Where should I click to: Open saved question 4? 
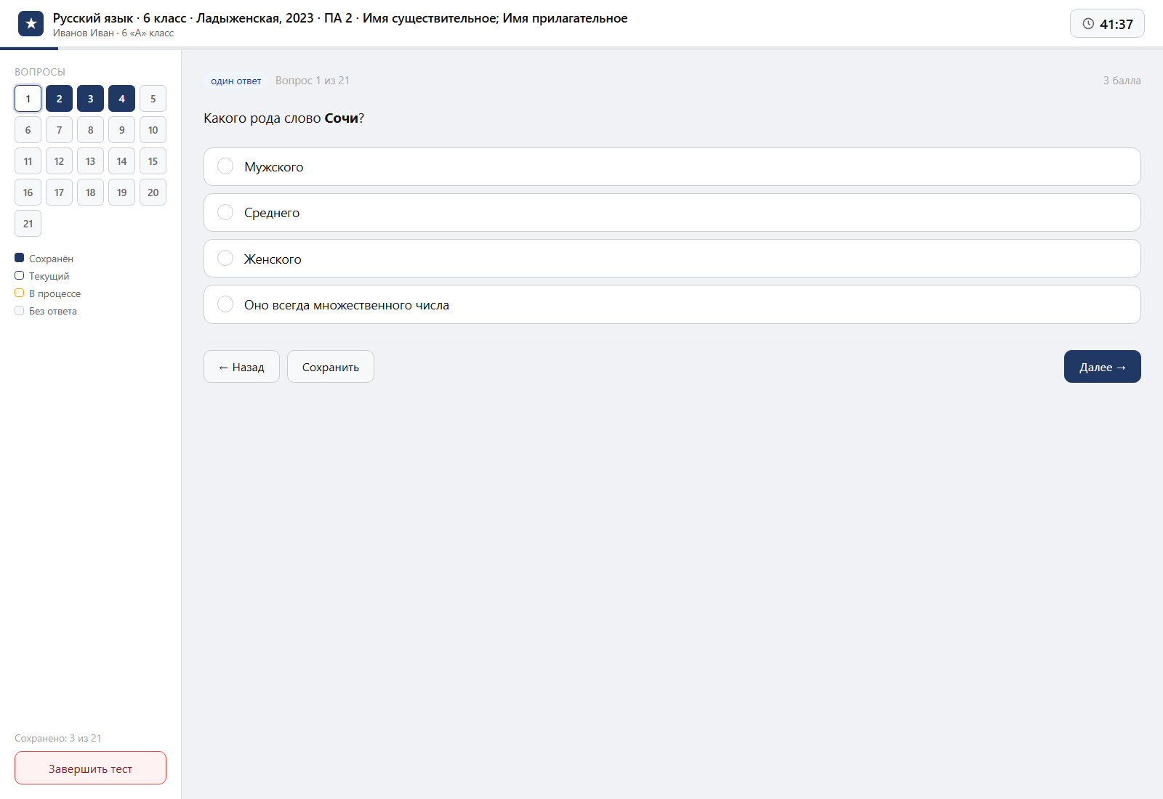[121, 99]
